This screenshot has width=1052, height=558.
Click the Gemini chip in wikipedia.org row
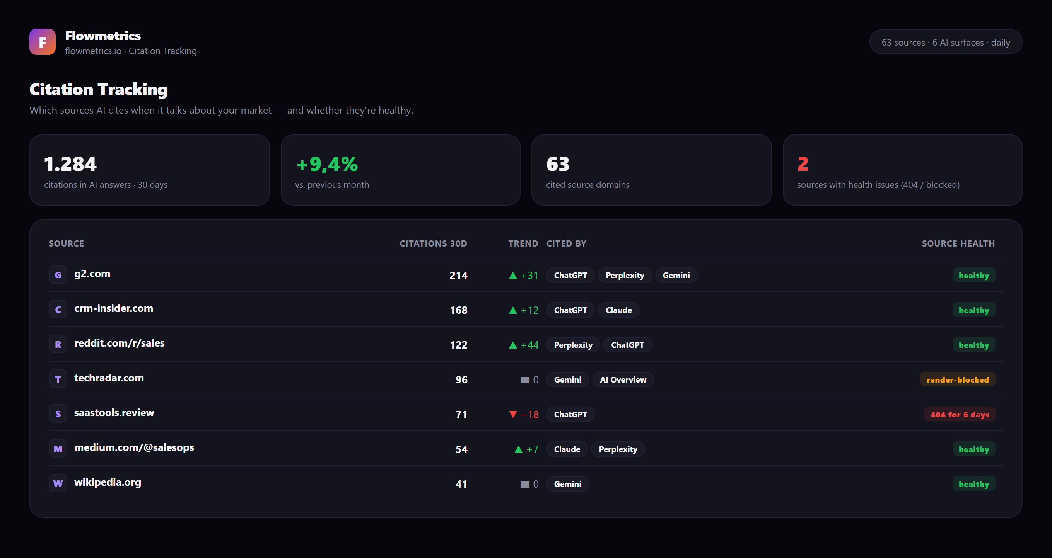(x=568, y=484)
